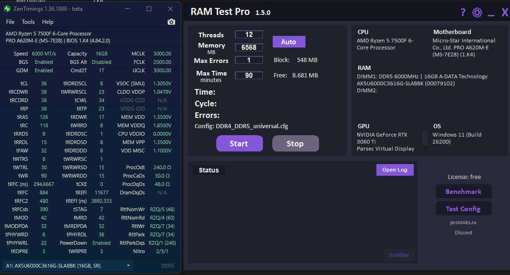Select the RttNomWr value RZQ/5 (48)
Screen dimensions: 510x275
click(x=163, y=209)
